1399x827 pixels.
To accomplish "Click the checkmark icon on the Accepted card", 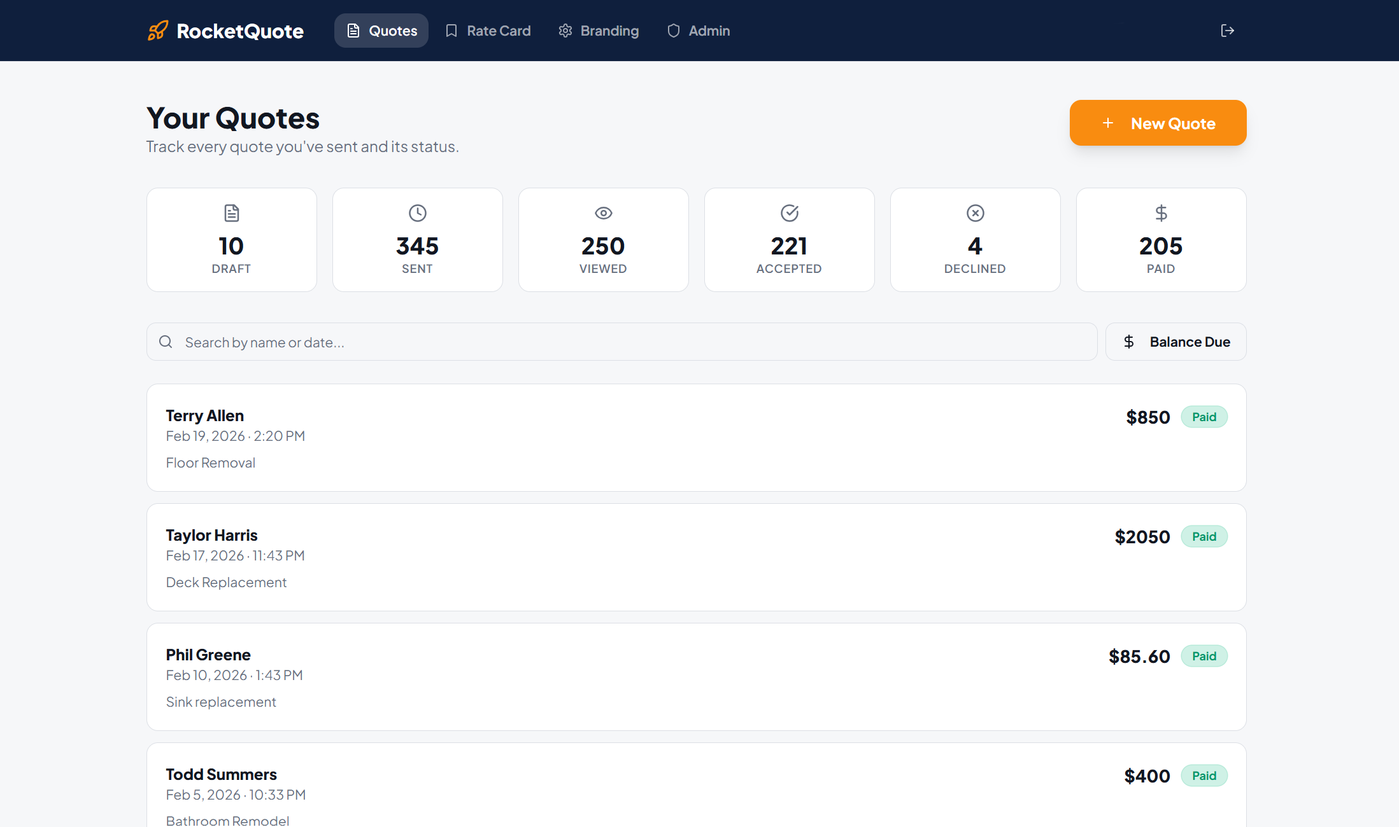I will coord(789,213).
